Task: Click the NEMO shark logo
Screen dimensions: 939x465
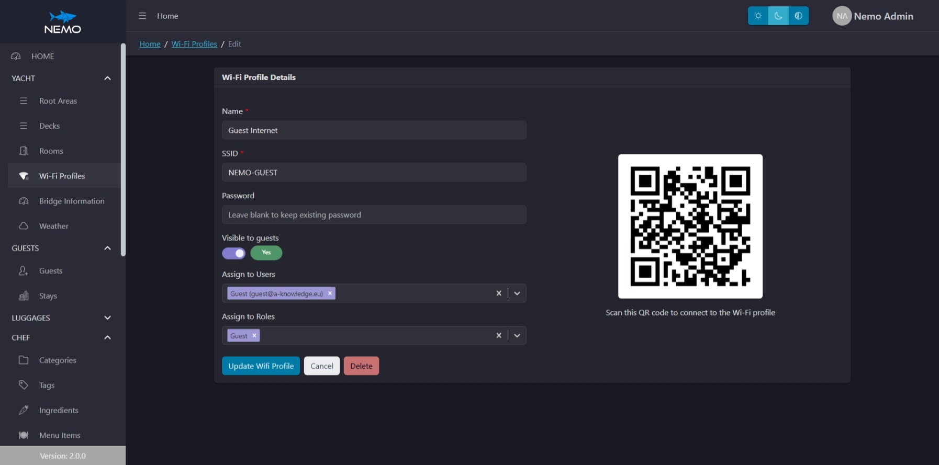Action: (63, 22)
